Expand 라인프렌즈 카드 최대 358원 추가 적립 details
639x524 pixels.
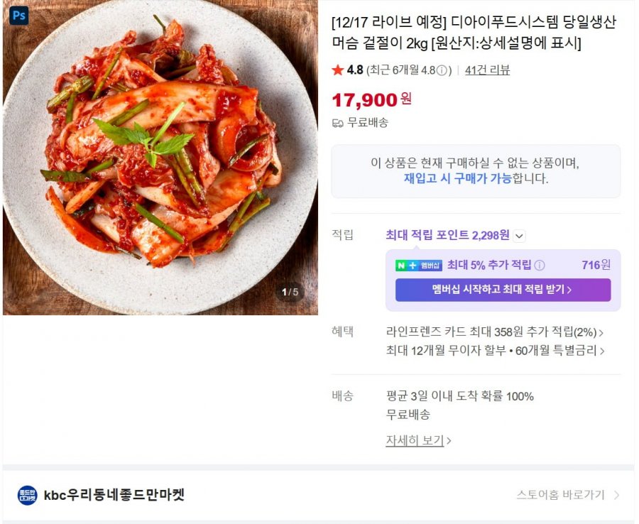(495, 332)
